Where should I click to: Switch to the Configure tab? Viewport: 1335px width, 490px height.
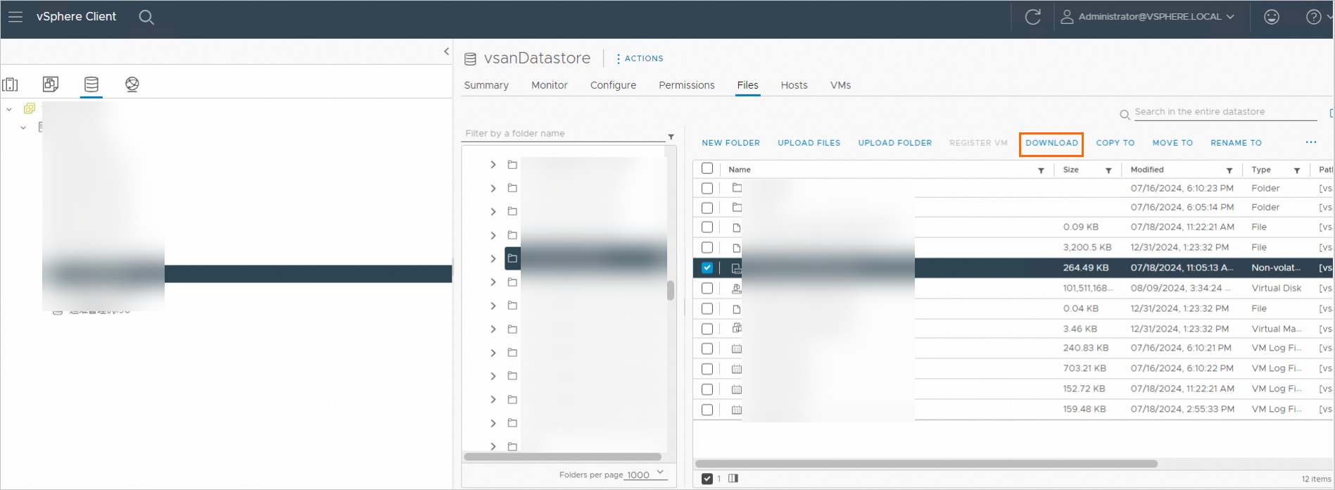coord(613,85)
